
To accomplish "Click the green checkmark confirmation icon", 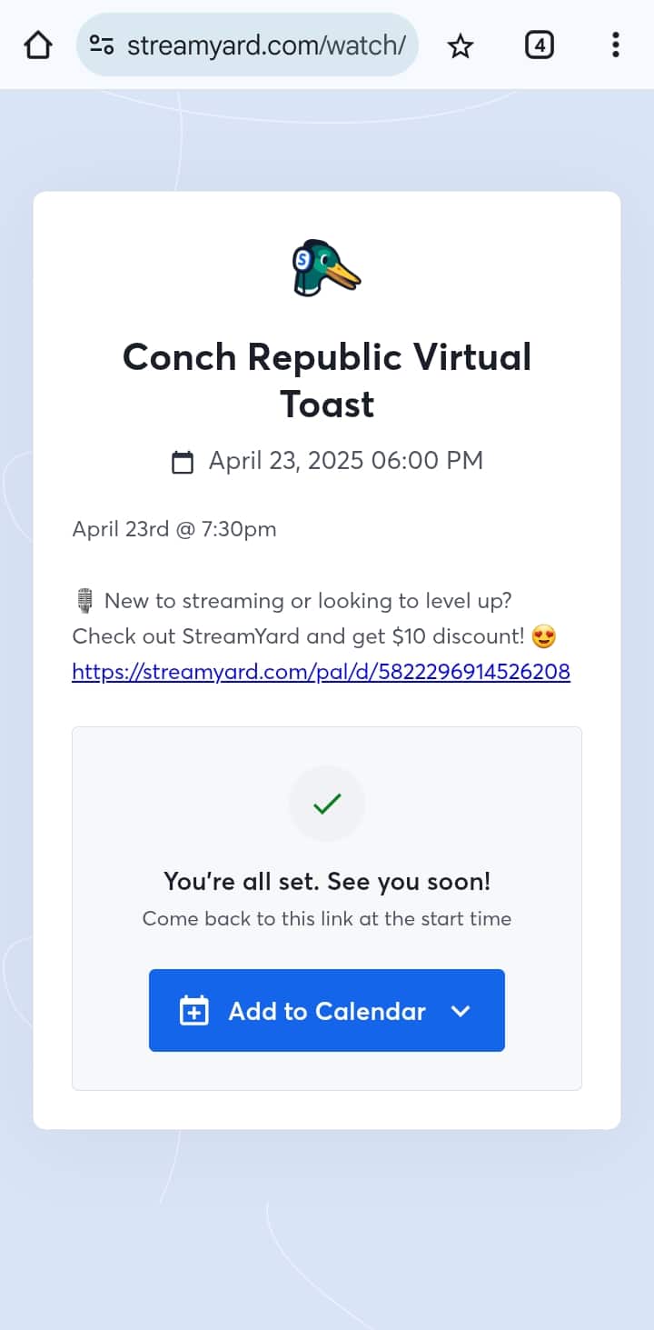I will click(x=327, y=804).
